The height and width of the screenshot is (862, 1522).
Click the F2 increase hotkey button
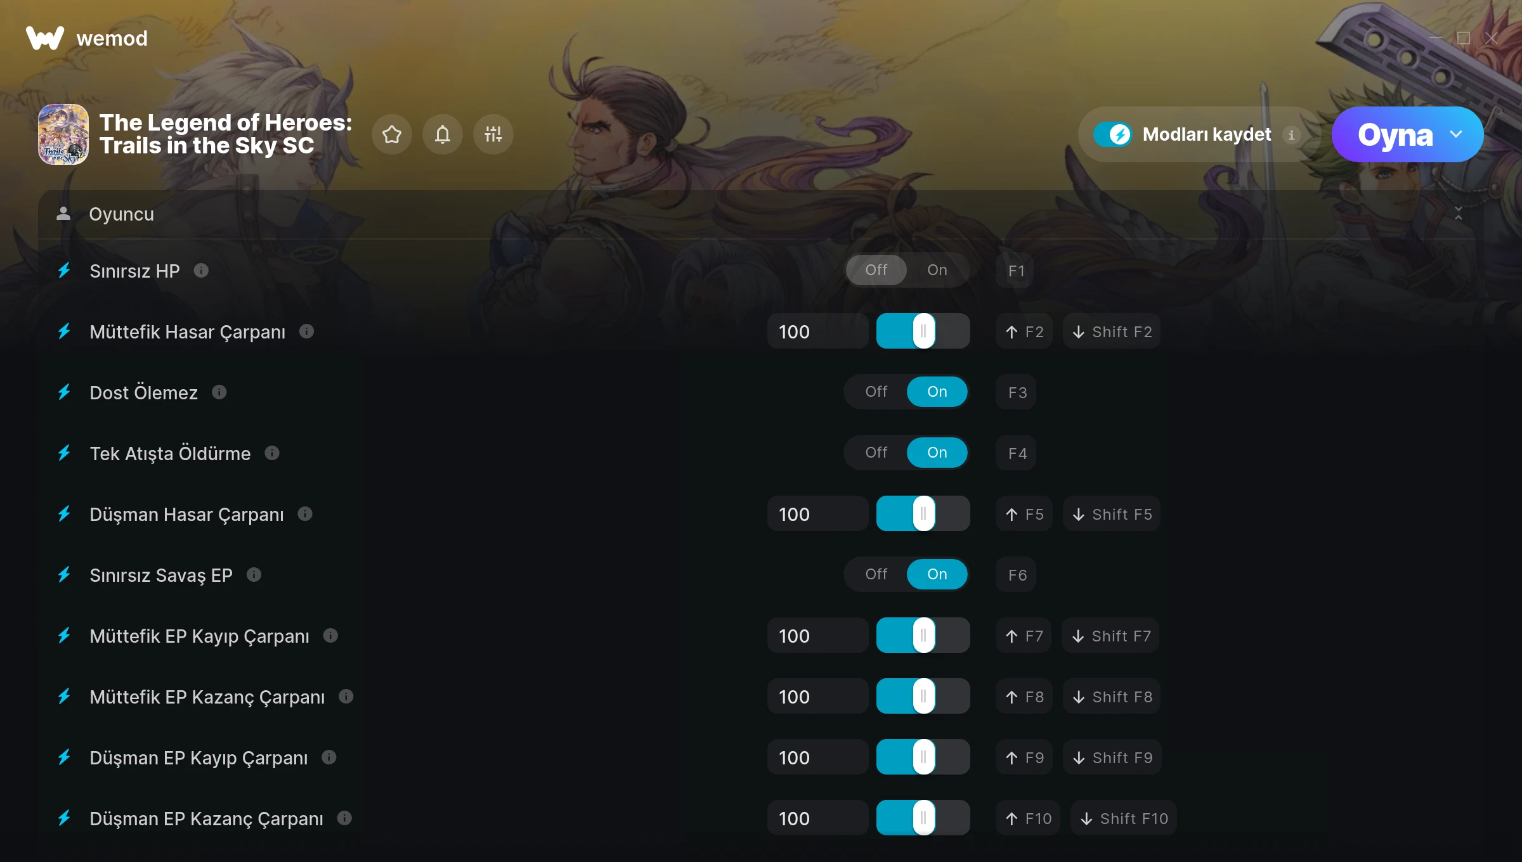click(1024, 331)
